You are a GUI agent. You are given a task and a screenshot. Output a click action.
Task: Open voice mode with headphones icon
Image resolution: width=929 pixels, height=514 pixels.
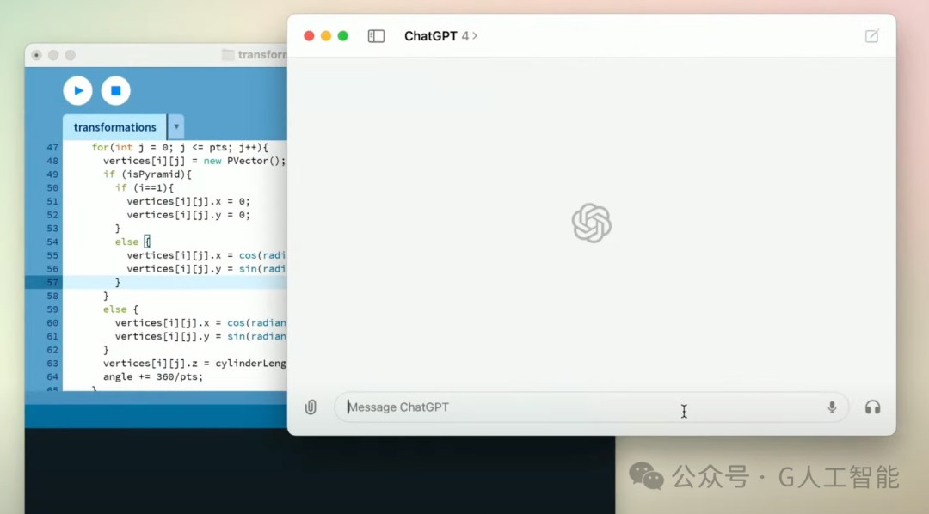[872, 407]
